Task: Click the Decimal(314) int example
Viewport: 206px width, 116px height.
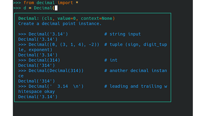Action: point(44,60)
